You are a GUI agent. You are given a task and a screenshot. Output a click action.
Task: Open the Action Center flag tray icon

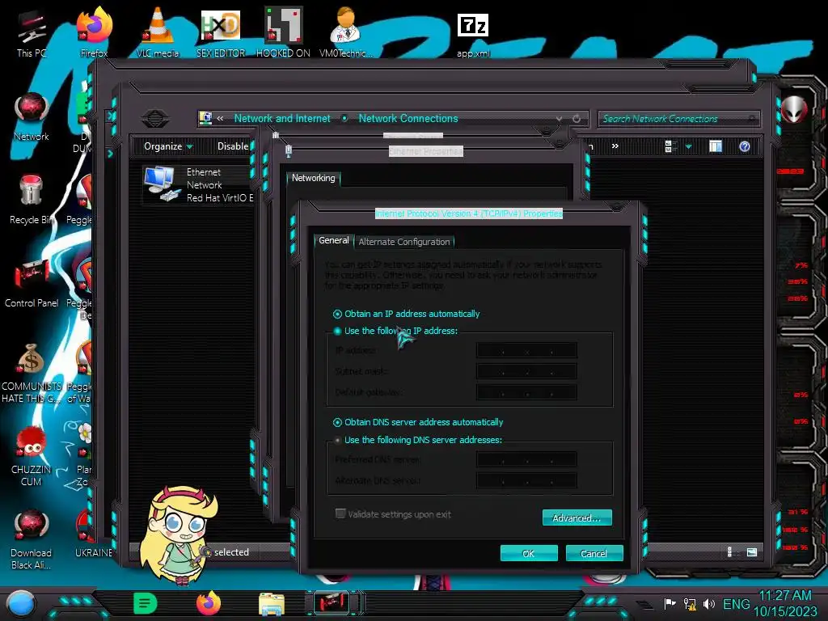tap(670, 603)
